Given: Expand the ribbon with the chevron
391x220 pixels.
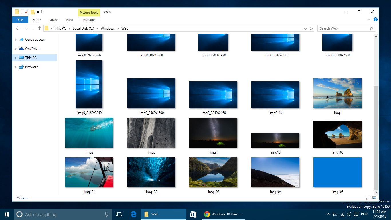Looking at the screenshot, I should (369, 19).
